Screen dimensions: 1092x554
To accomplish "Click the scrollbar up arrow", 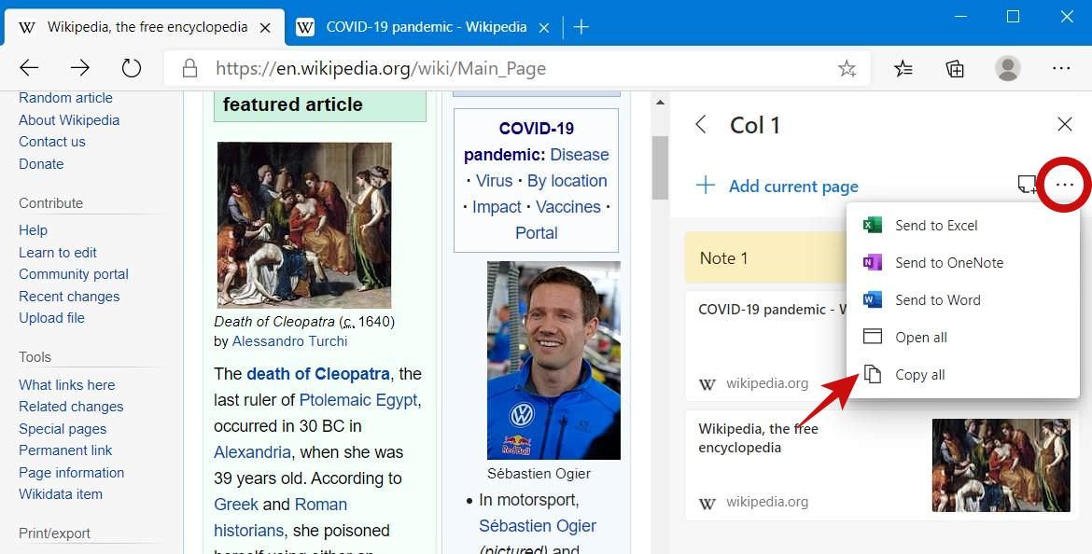I will point(660,103).
